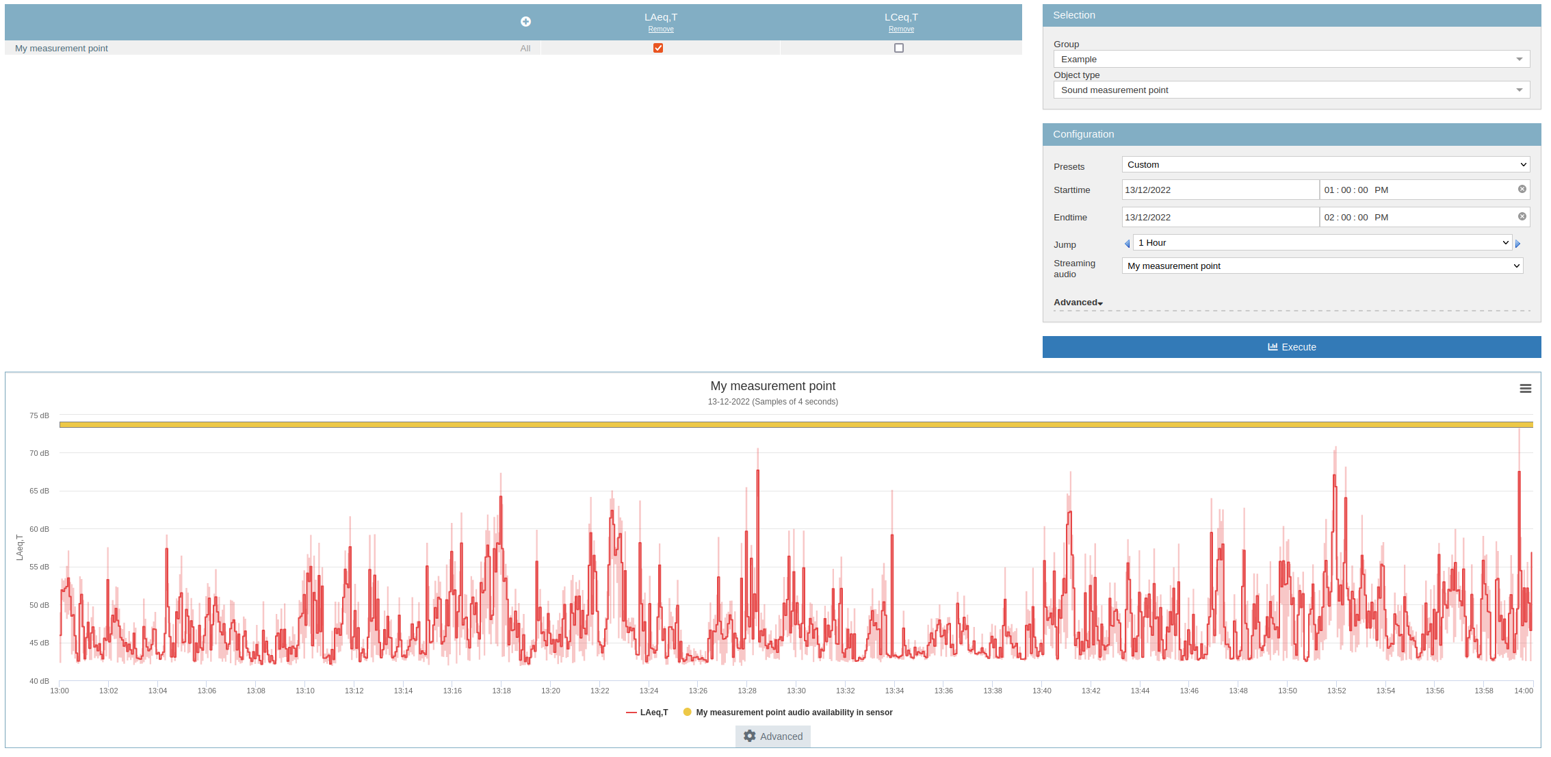Click the add measurement column plus icon

point(525,22)
